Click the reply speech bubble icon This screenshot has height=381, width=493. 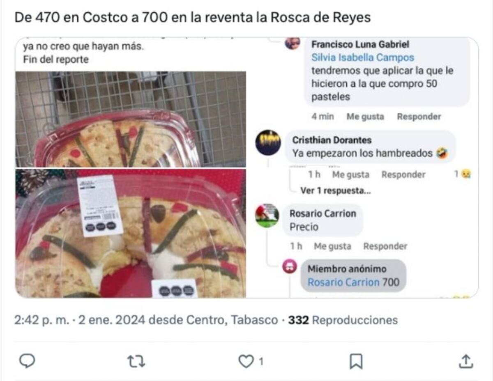(27, 361)
